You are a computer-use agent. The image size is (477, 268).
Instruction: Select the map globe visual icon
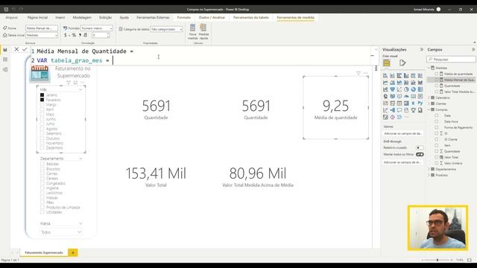385,96
